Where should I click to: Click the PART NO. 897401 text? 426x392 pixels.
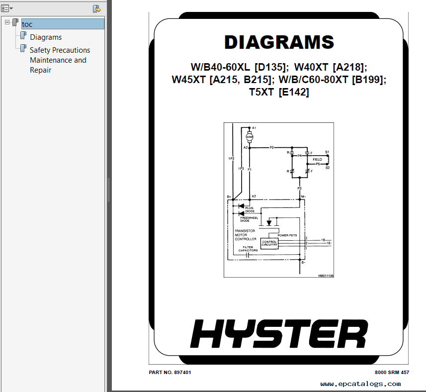[170, 373]
